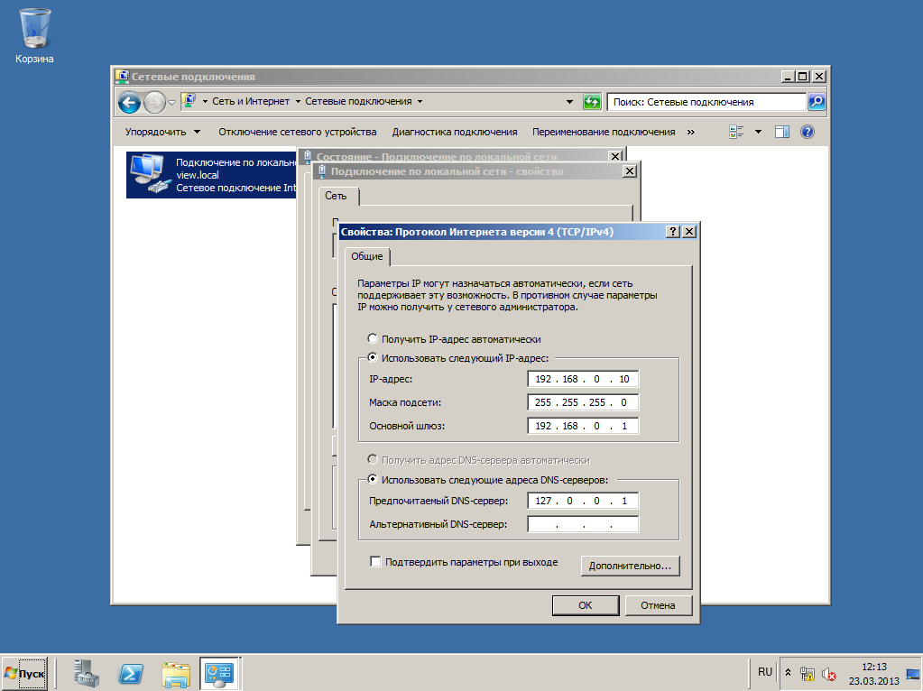Click the help question button in IPv4 title bar

(x=673, y=232)
